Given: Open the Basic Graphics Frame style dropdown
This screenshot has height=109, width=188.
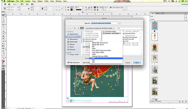Looking at the screenshot, I should [119, 8].
